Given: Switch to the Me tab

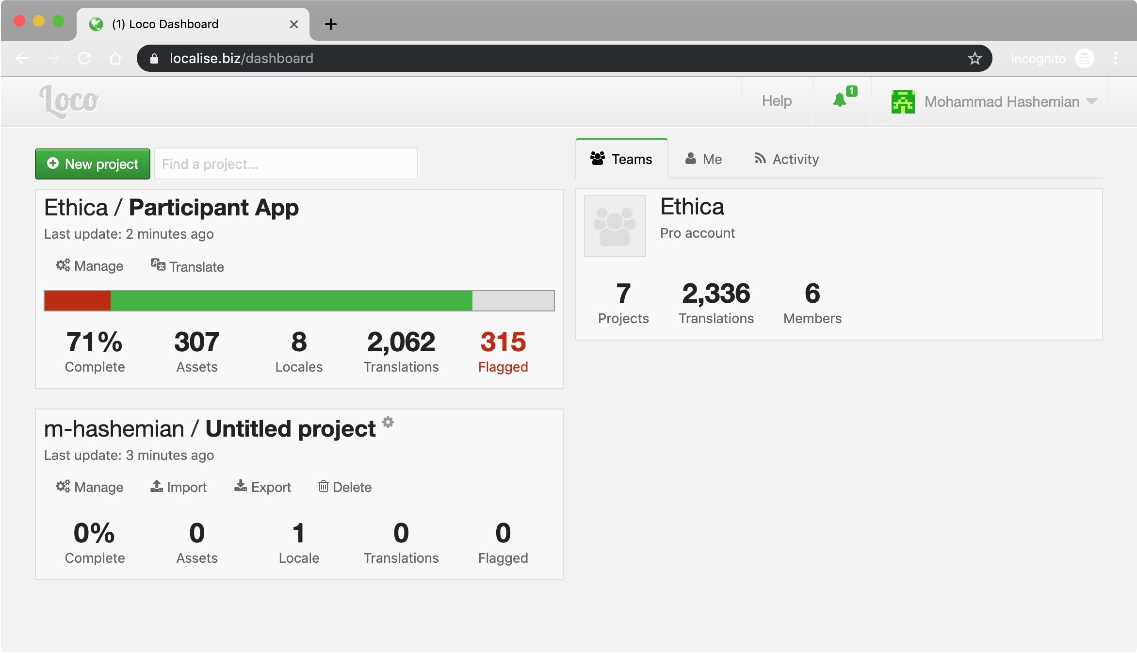Looking at the screenshot, I should pyautogui.click(x=703, y=159).
